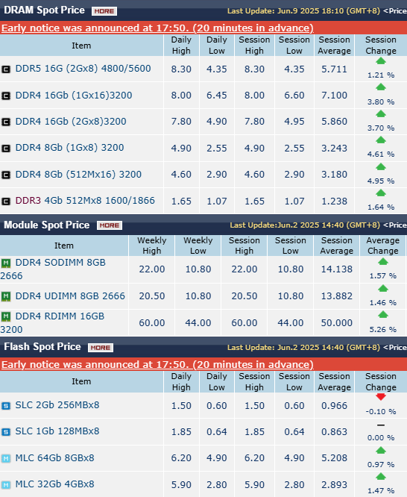Click the green up arrow above 1.46 % for UDIMM
This screenshot has height=497, width=407.
(x=383, y=289)
